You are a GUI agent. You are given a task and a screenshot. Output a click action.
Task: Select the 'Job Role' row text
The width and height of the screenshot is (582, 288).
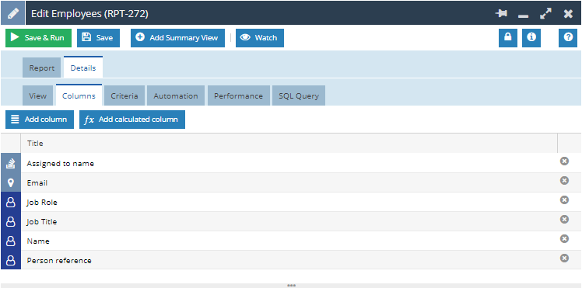[42, 203]
